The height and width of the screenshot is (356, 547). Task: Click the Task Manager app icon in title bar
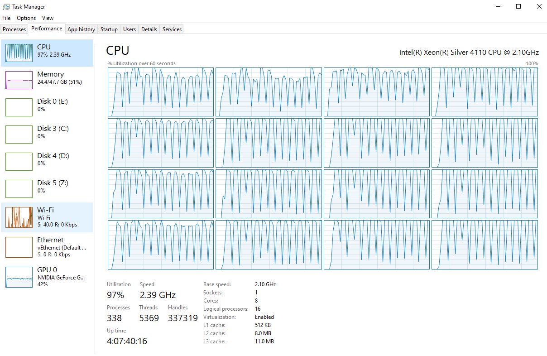tap(6, 7)
